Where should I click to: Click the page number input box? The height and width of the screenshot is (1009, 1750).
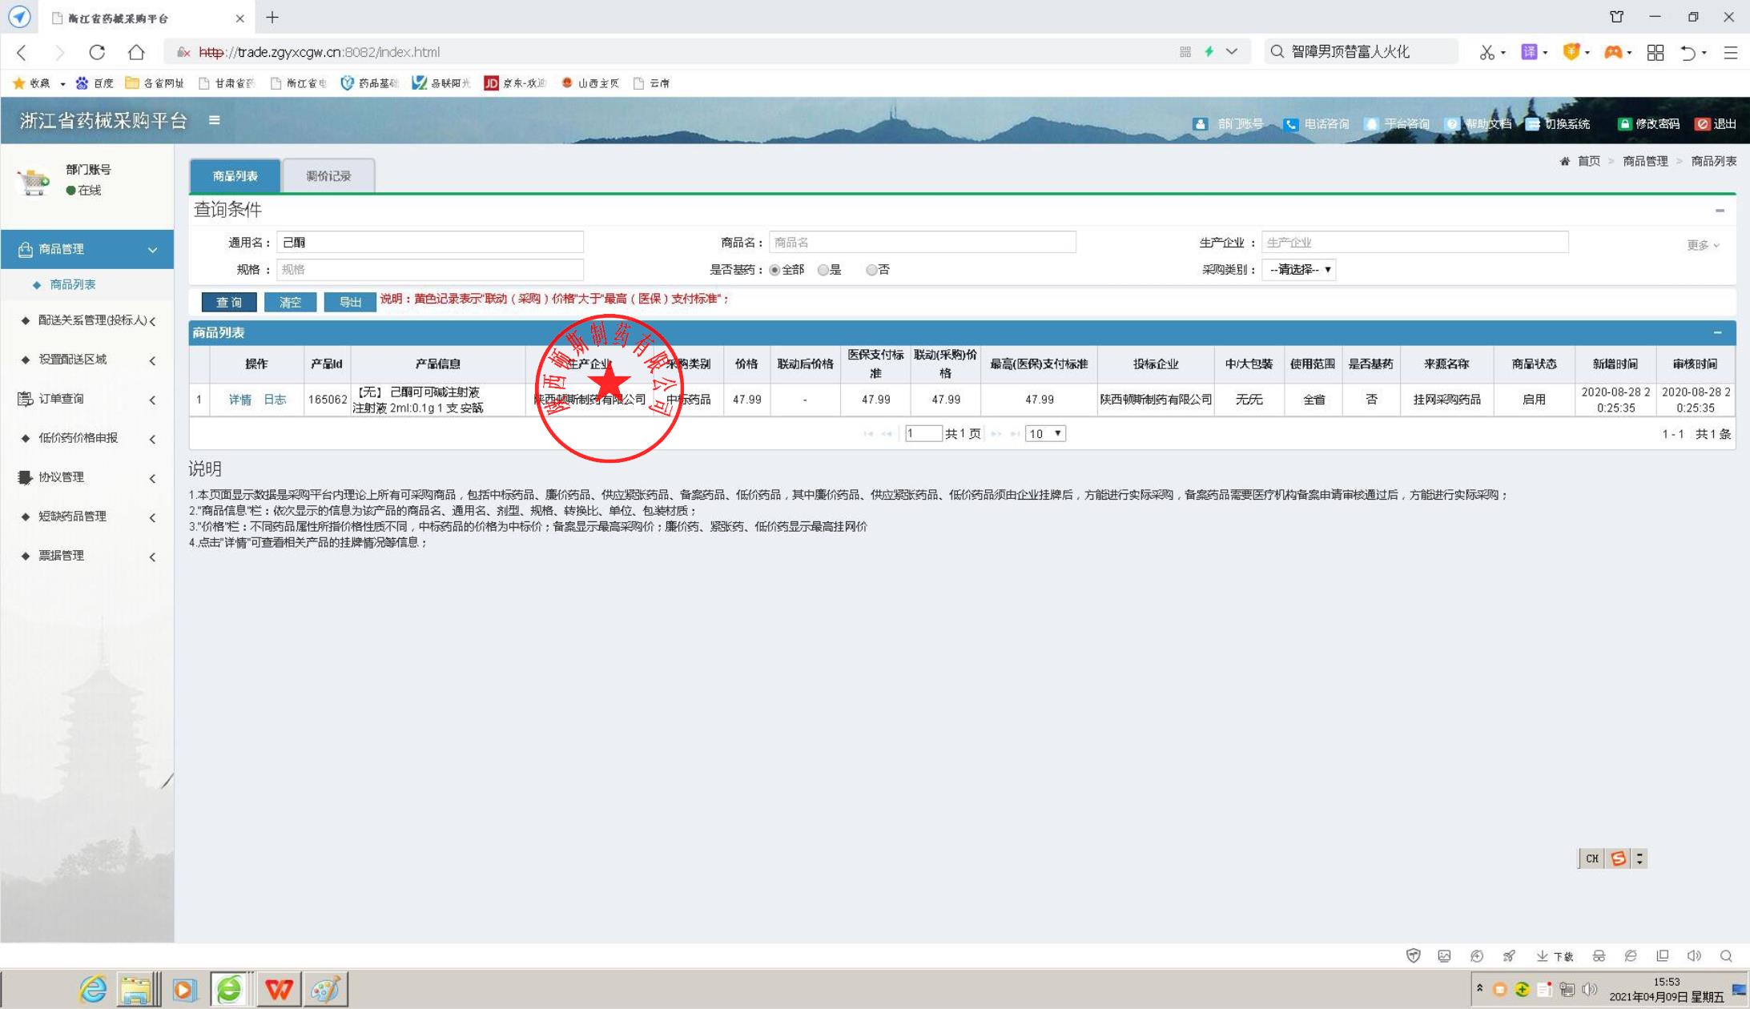pos(923,433)
